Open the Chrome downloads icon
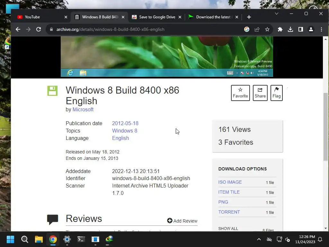 click(290, 29)
